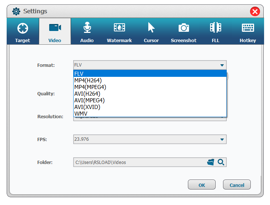Pick MP4(MPEG4) from the list
This screenshot has height=205, width=270.
150,87
